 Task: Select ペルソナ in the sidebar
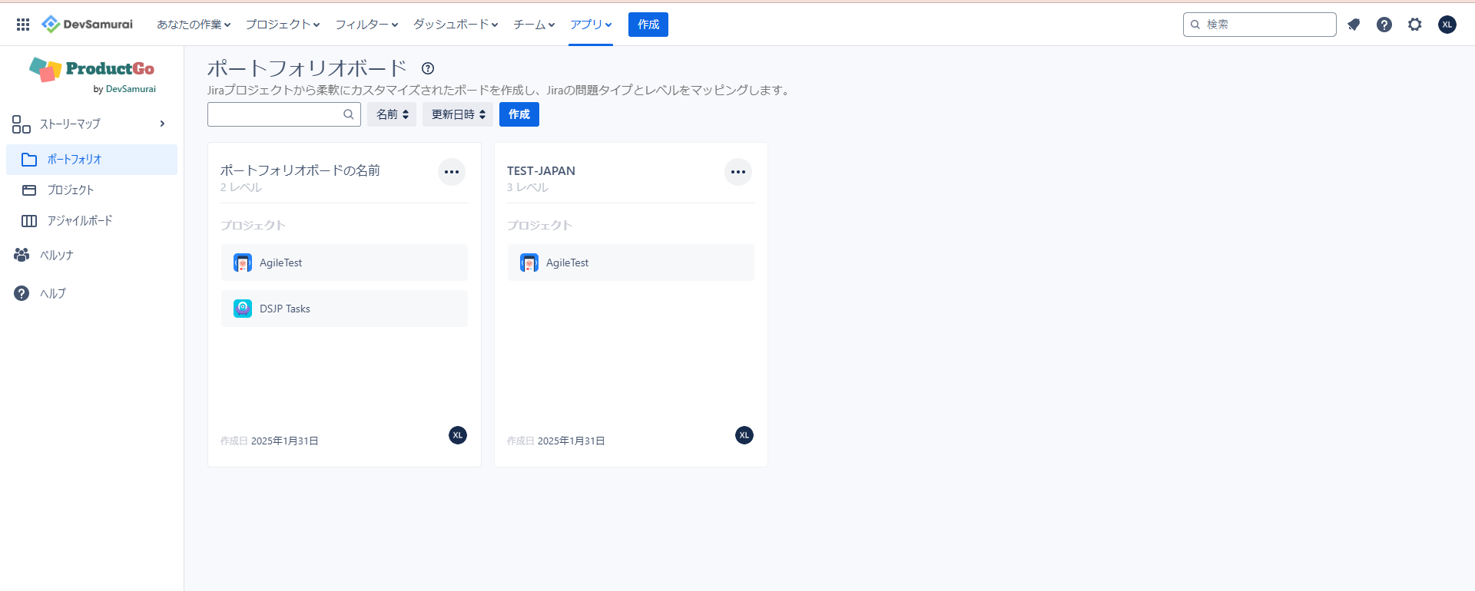pyautogui.click(x=56, y=256)
